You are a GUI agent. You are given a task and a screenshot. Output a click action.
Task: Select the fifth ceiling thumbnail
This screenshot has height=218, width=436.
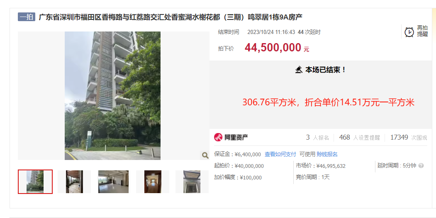pyautogui.click(x=192, y=182)
